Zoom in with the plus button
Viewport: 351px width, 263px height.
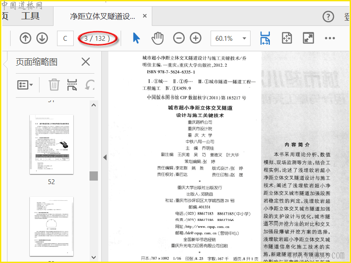[x=196, y=38]
